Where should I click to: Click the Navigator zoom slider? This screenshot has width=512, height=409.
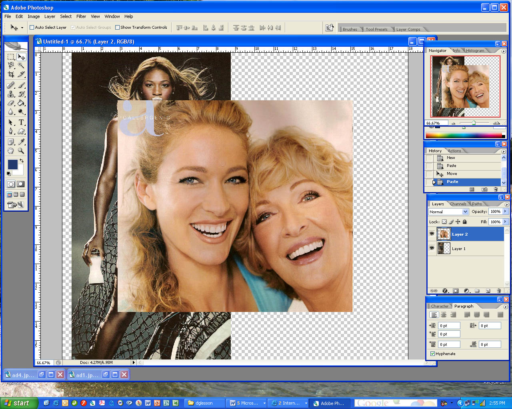[474, 123]
